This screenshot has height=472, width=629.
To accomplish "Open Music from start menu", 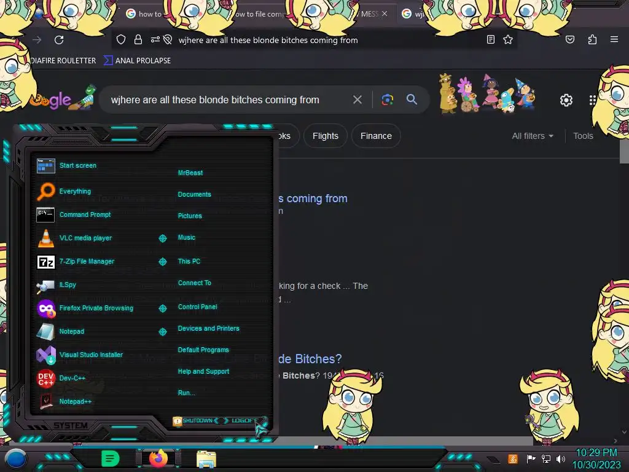I will pos(187,238).
